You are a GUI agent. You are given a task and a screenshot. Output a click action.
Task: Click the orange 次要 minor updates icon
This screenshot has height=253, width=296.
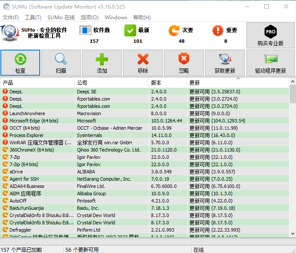[174, 30]
